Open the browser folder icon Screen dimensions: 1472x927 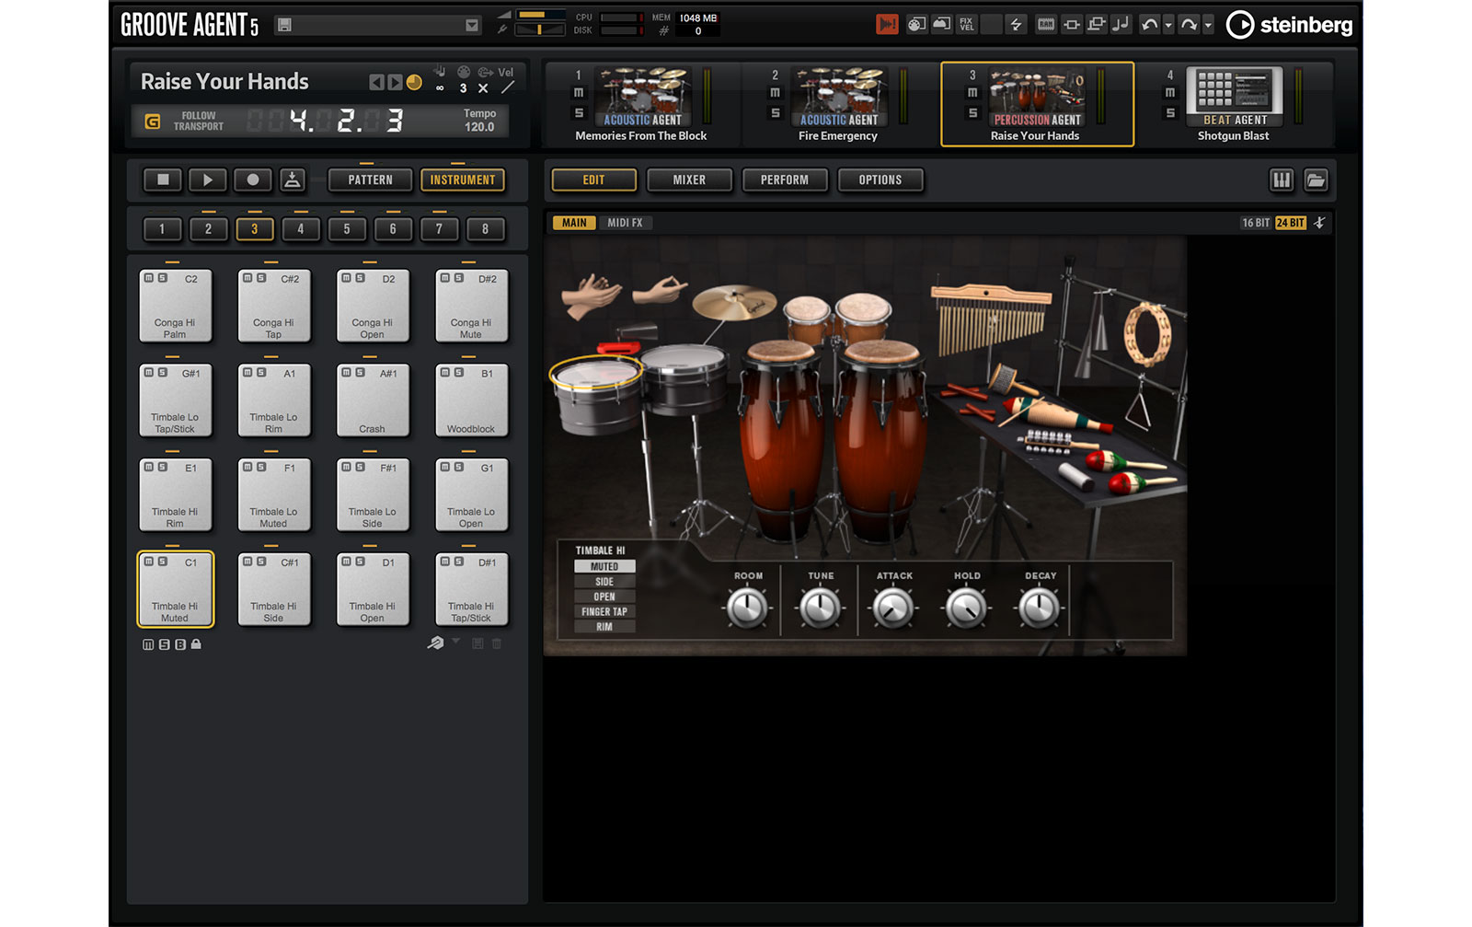click(x=1317, y=180)
